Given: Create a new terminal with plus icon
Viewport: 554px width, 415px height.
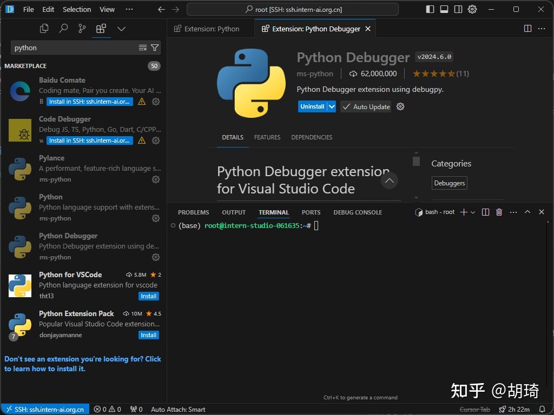Looking at the screenshot, I should click(x=463, y=212).
